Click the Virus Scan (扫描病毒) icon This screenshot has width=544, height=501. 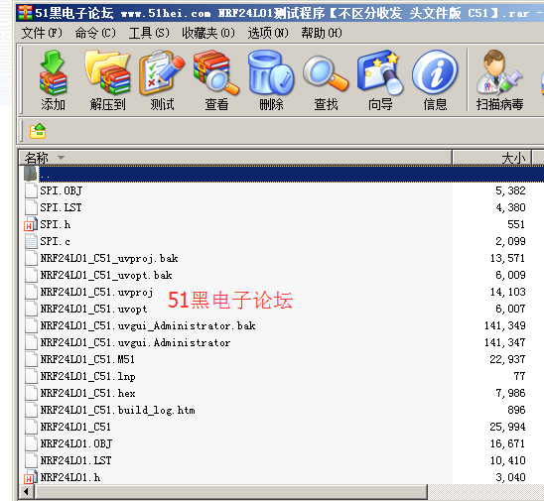coord(499,72)
